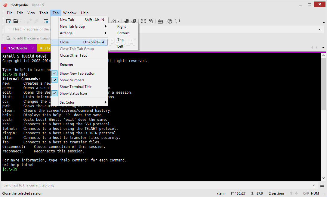
Task: Select Close Other Tabs
Action: pyautogui.click(x=79, y=55)
